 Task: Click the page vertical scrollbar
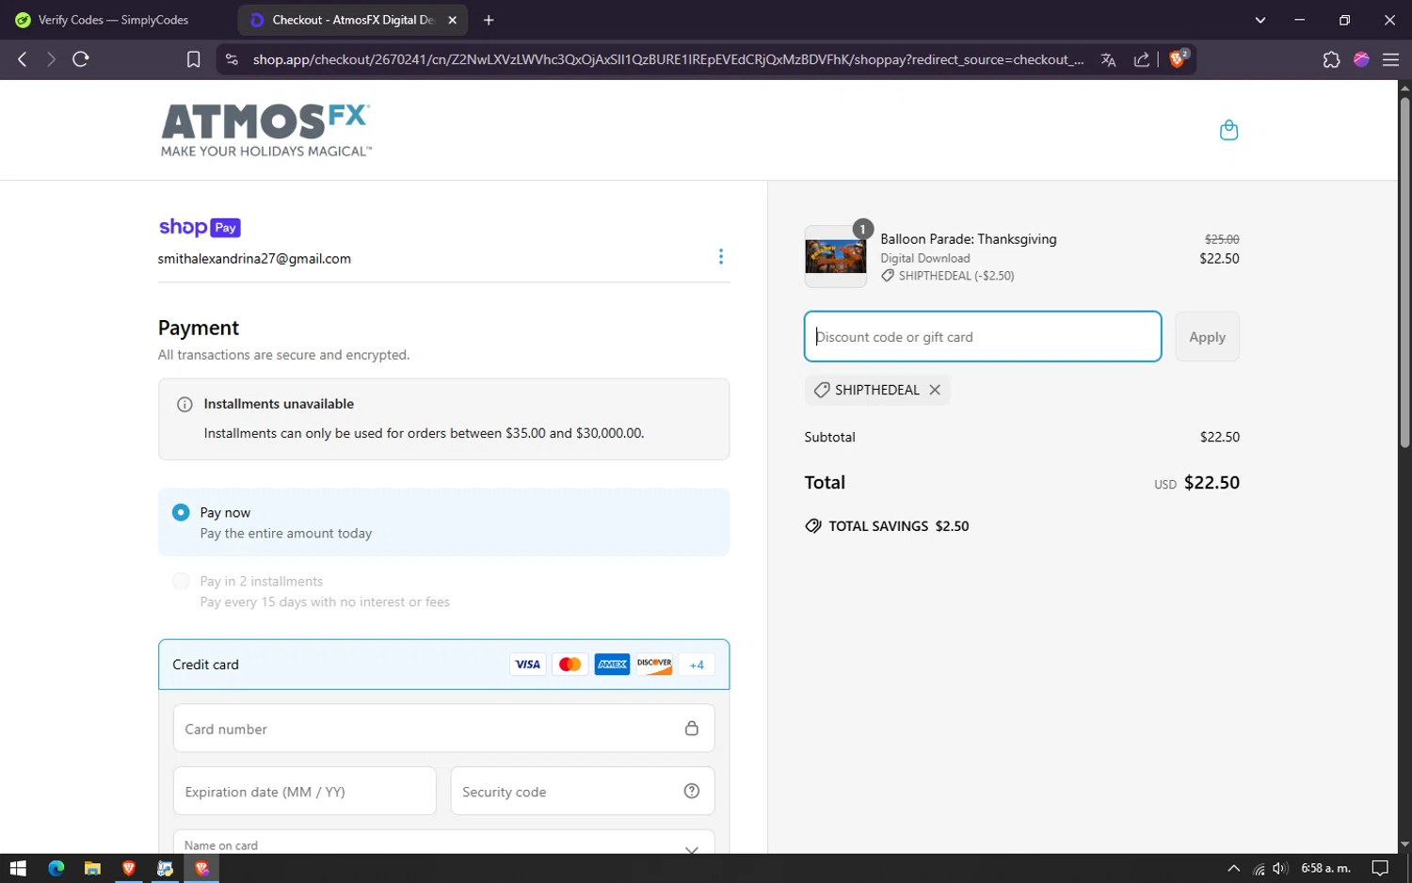(x=1404, y=273)
